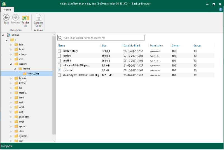Open the help question mark icon
Image resolution: width=224 pixels, height=150 pixels.
pos(221,10)
